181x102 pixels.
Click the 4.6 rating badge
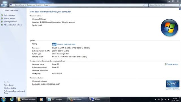(54, 44)
